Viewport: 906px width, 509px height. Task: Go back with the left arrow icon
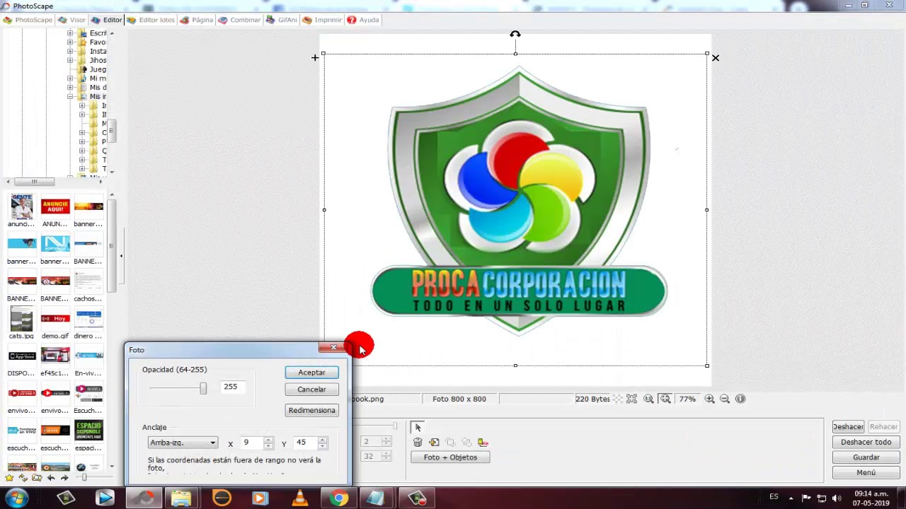[51, 478]
